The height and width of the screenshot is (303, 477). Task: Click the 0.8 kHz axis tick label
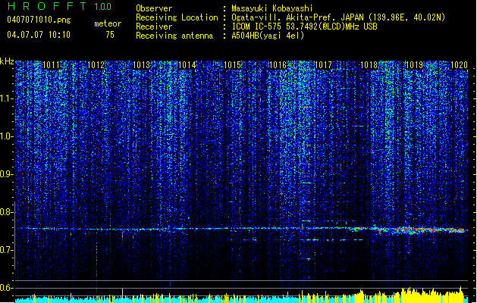click(x=7, y=212)
